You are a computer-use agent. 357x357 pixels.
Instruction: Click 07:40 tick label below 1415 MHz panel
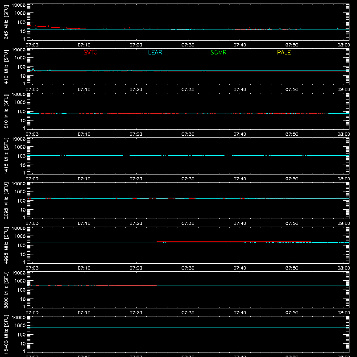coord(240,179)
